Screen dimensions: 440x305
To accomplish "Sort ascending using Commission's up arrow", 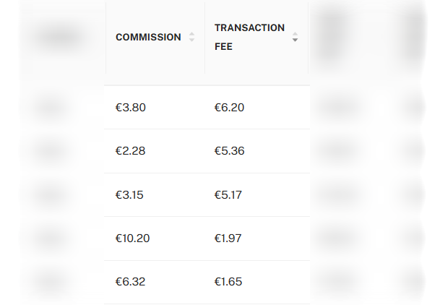I will click(x=191, y=34).
